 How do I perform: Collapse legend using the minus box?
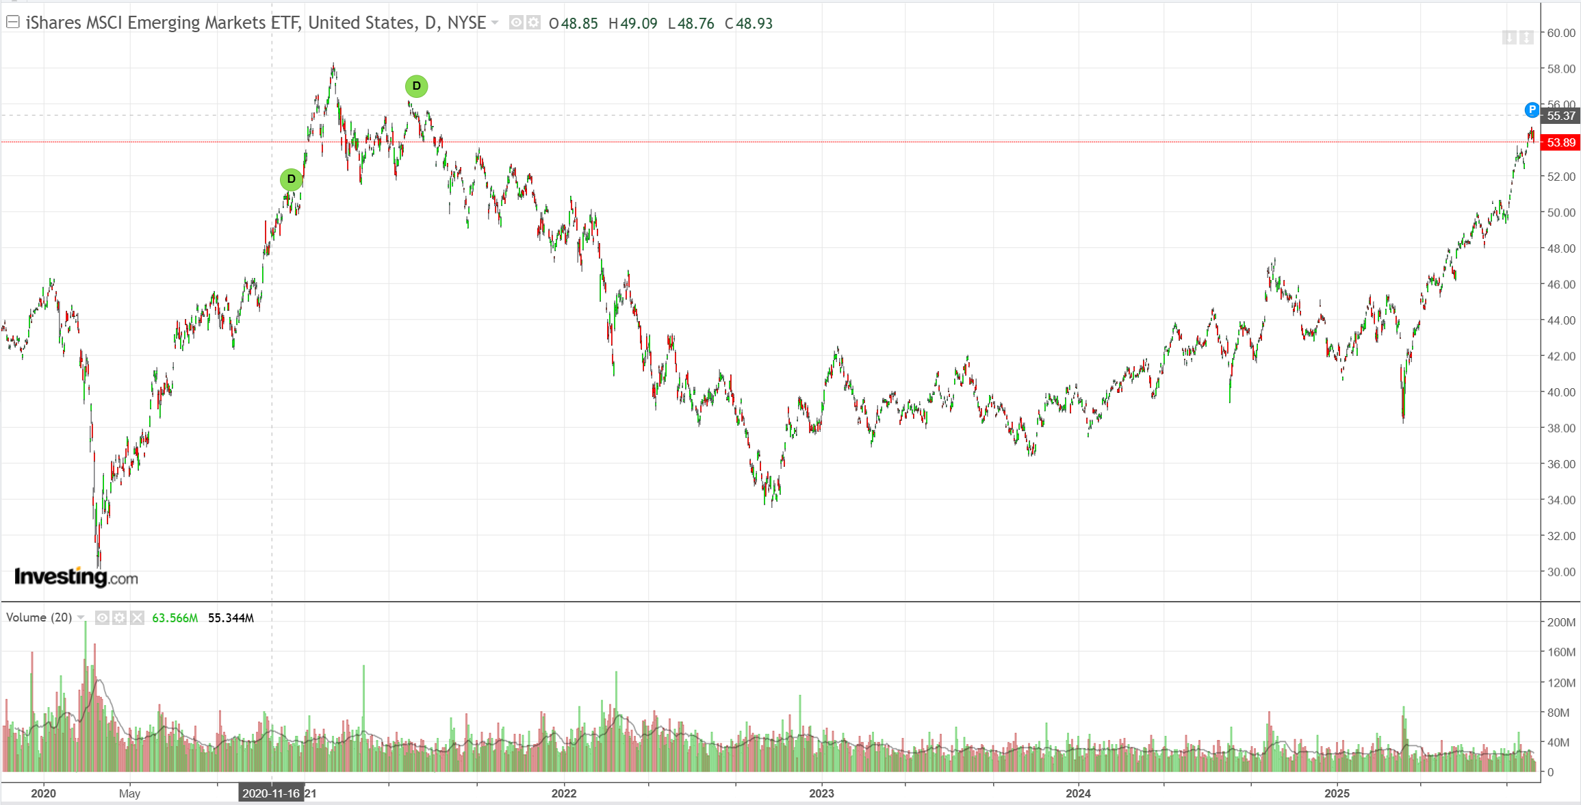[12, 23]
